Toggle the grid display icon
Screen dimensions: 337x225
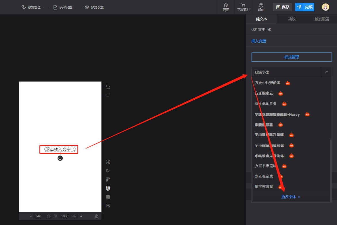[x=108, y=197]
